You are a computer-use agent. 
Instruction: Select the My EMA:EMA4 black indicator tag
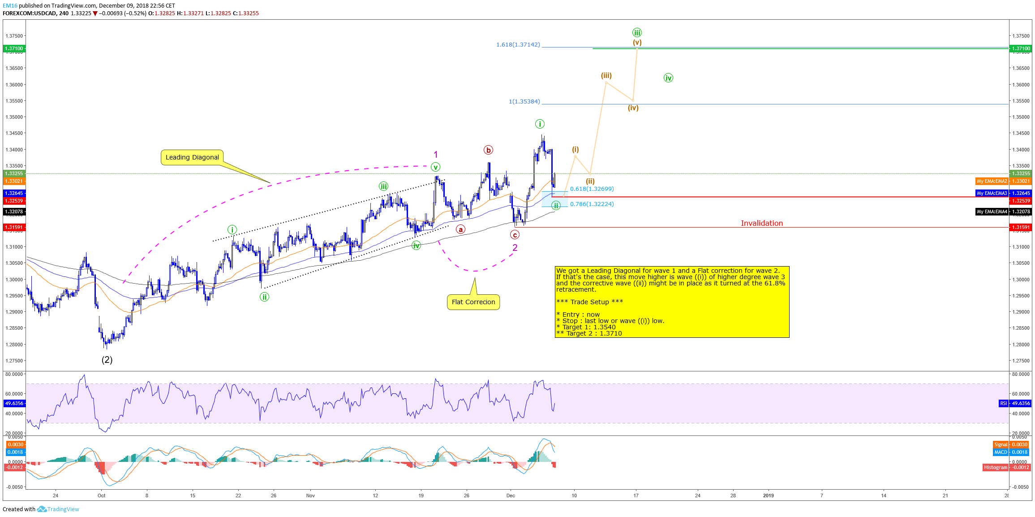tap(992, 211)
